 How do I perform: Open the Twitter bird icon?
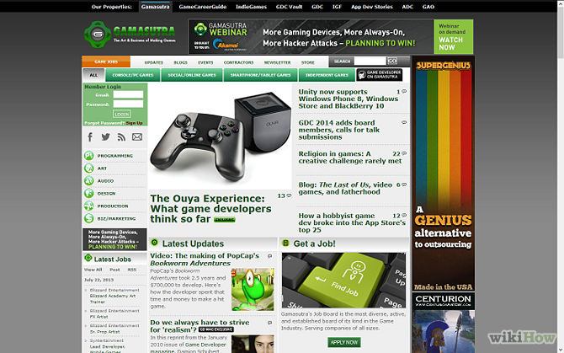pyautogui.click(x=105, y=137)
